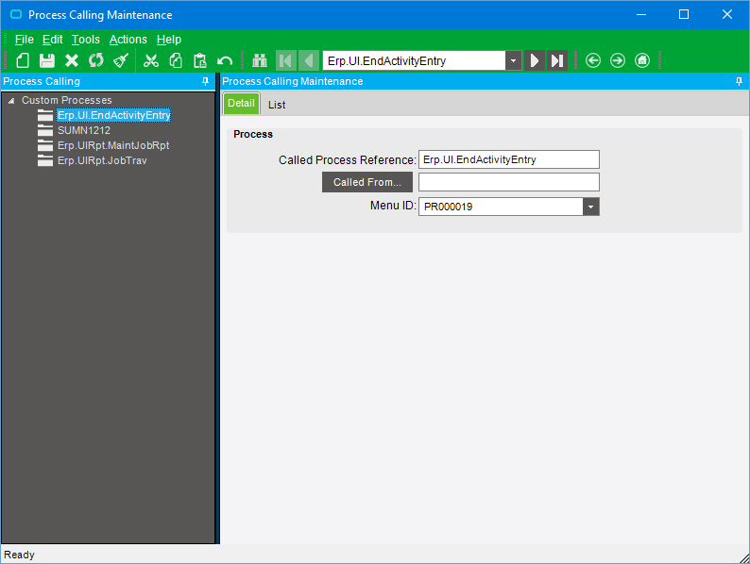This screenshot has height=564, width=750.
Task: Open the Menu ID dropdown arrow
Action: 590,207
